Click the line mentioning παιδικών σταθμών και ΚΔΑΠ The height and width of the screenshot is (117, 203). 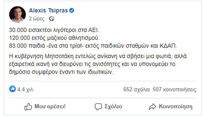93,46
